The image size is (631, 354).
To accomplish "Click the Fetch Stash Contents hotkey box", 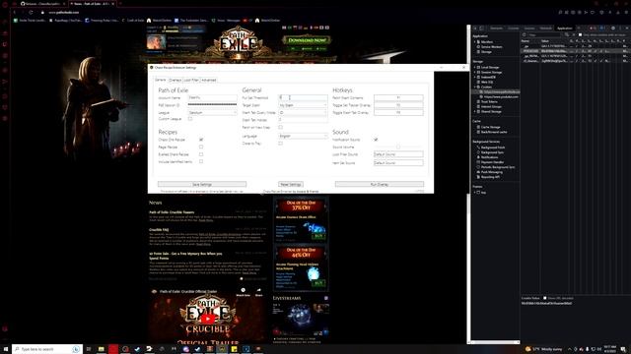I will 398,97.
